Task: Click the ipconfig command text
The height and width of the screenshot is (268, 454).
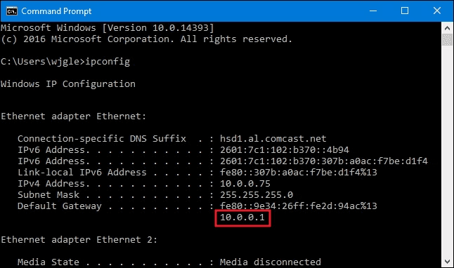Action: pyautogui.click(x=108, y=62)
